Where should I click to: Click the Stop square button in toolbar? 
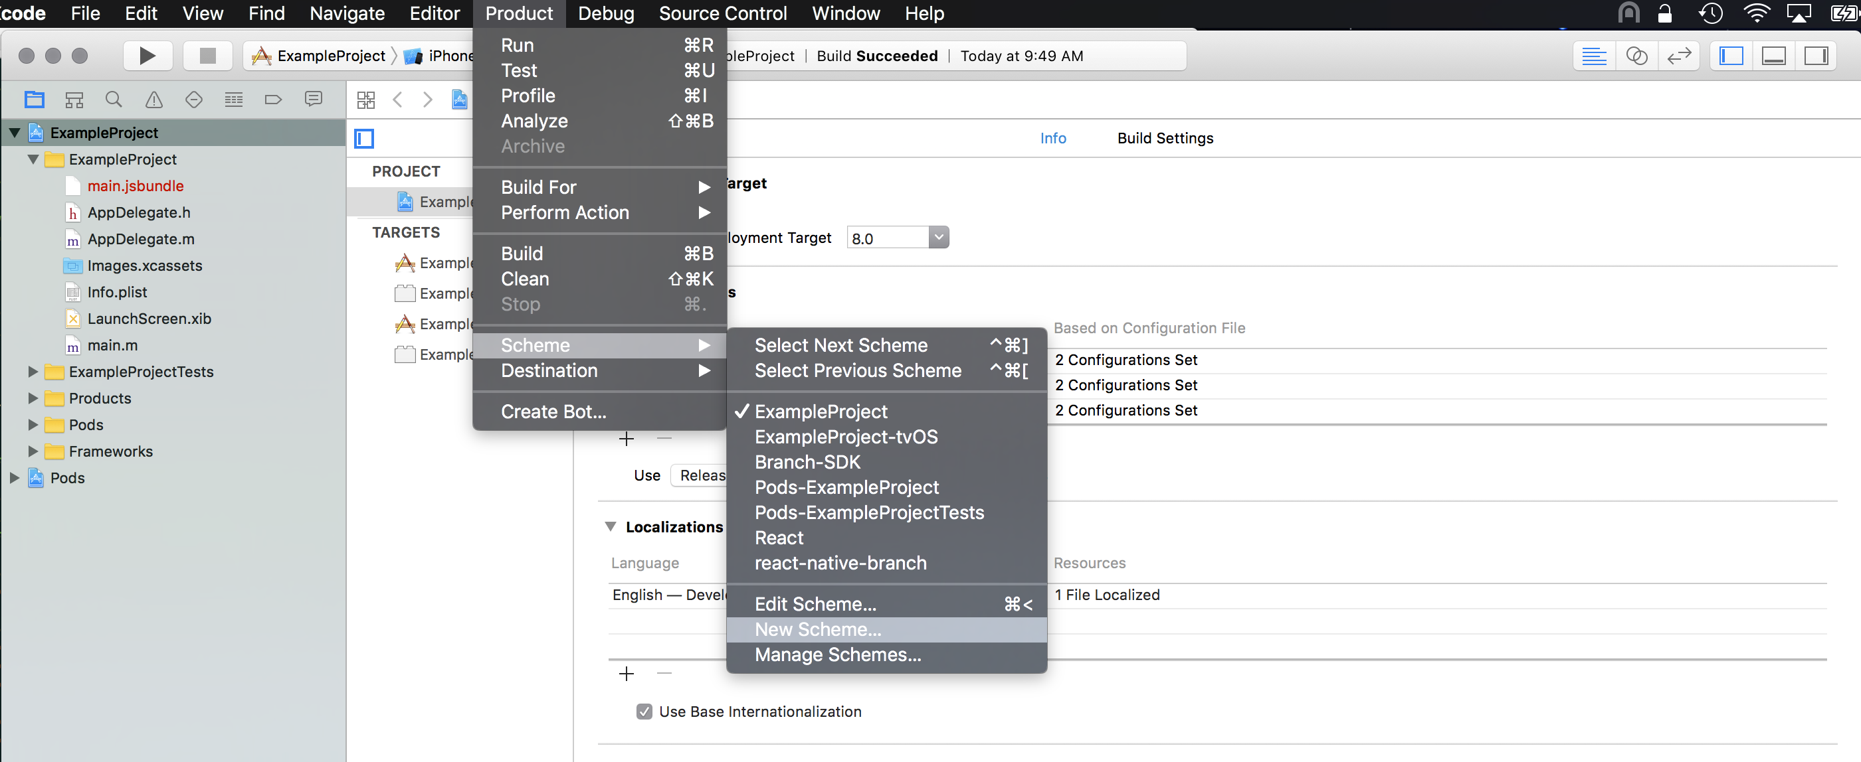tap(207, 56)
